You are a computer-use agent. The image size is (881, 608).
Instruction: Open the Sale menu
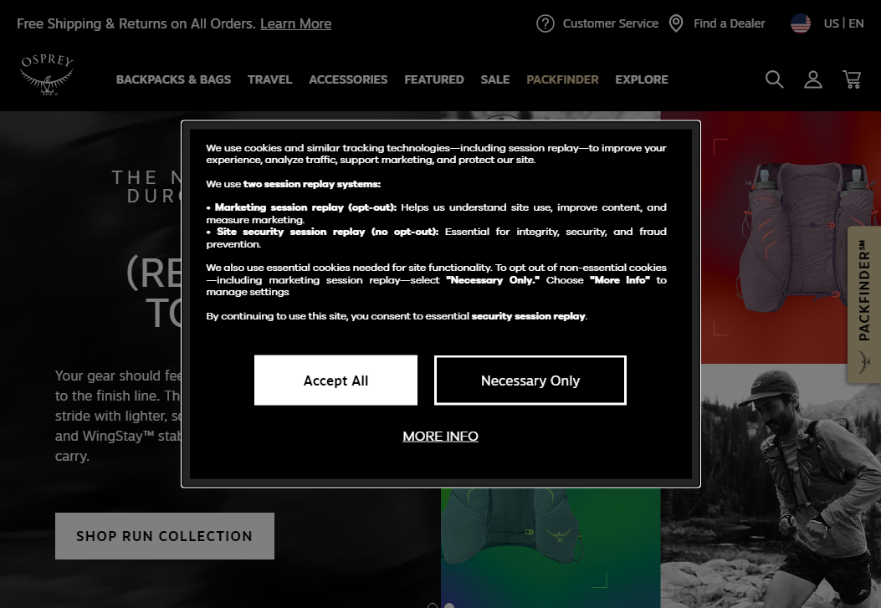point(495,79)
